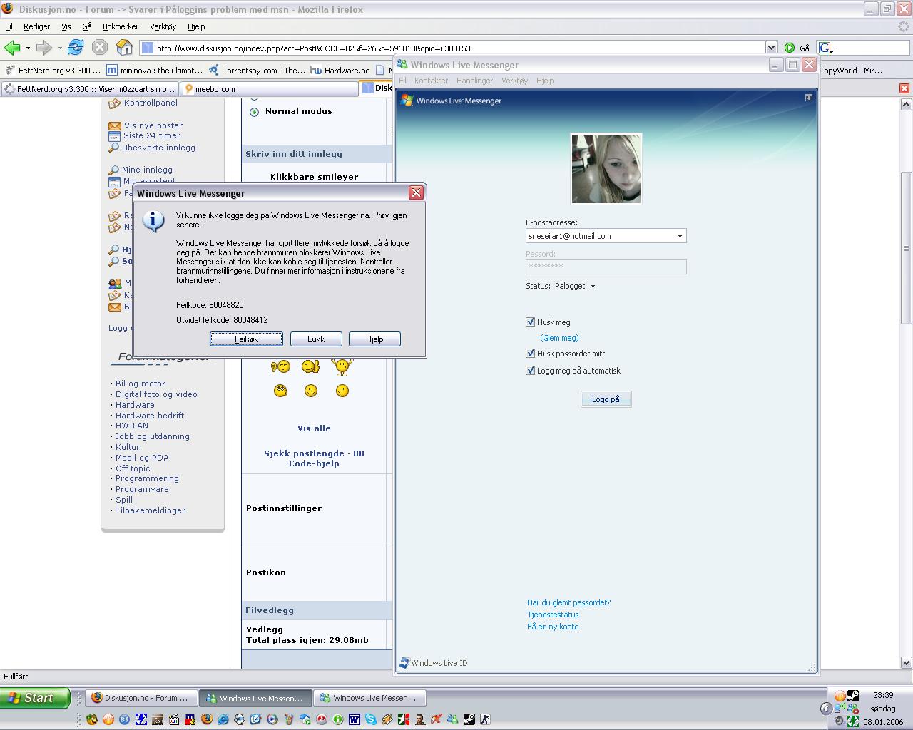Screen dimensions: 913x730
Task: Click Få en ny konto link
Action: coord(553,627)
